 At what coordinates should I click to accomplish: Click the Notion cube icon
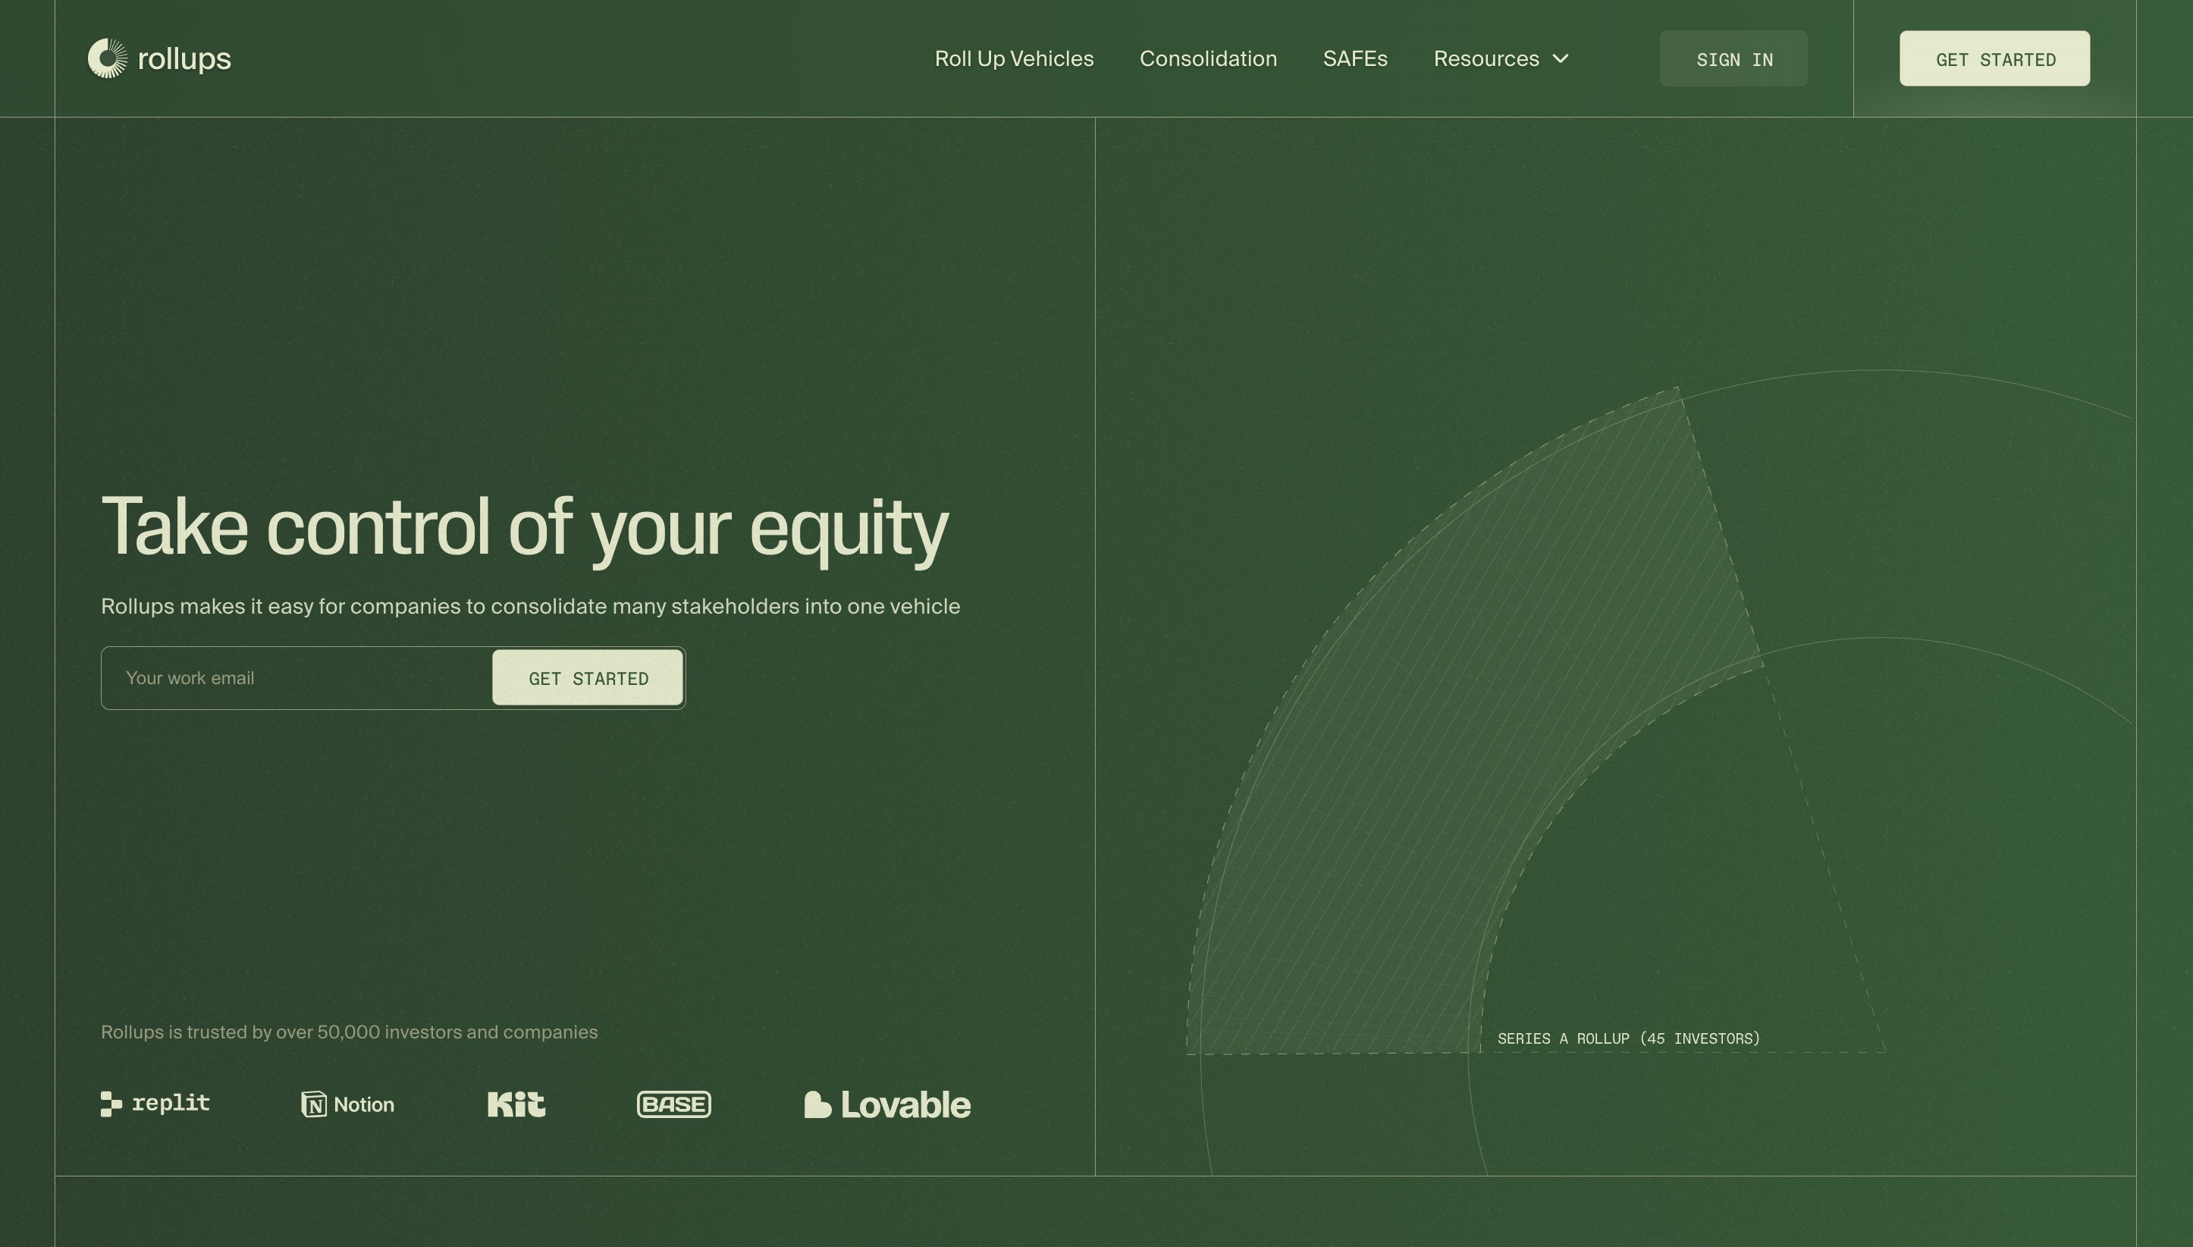coord(314,1104)
